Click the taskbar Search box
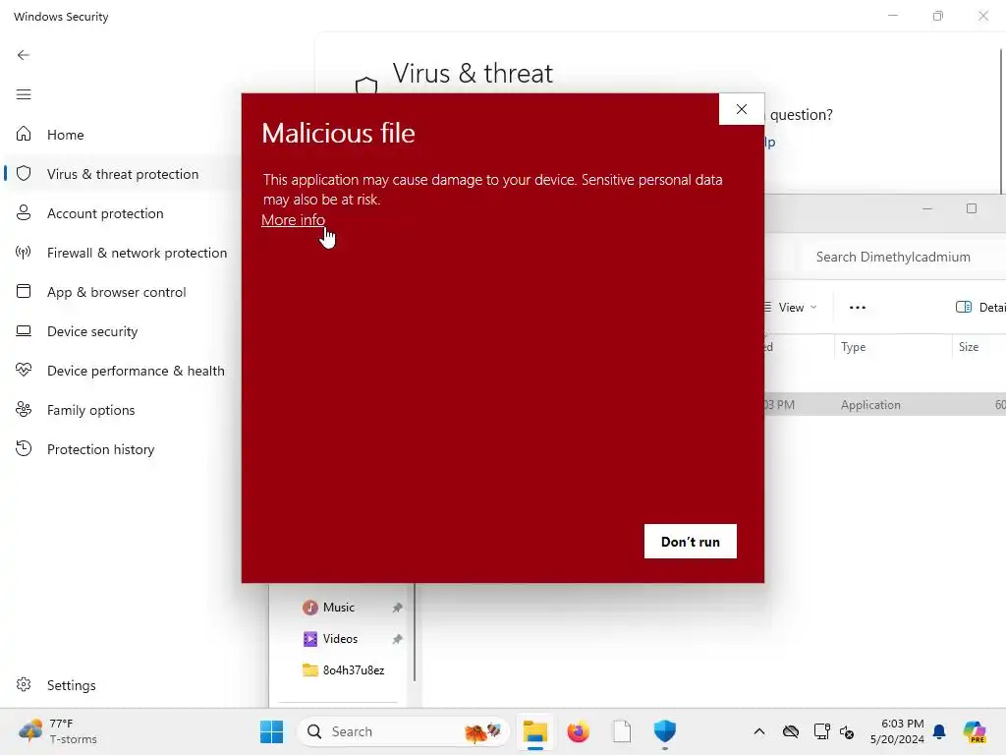This screenshot has height=755, width=1006. 404,731
